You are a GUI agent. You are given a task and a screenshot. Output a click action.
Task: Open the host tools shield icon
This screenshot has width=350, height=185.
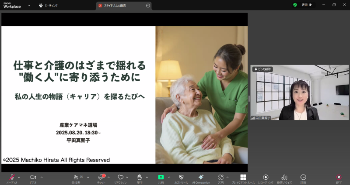point(181,177)
